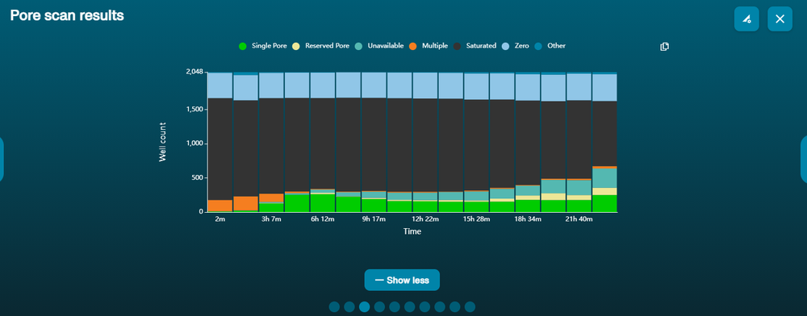The width and height of the screenshot is (807, 316).
Task: Click the 6h 12m bar in the chart
Action: 323,143
